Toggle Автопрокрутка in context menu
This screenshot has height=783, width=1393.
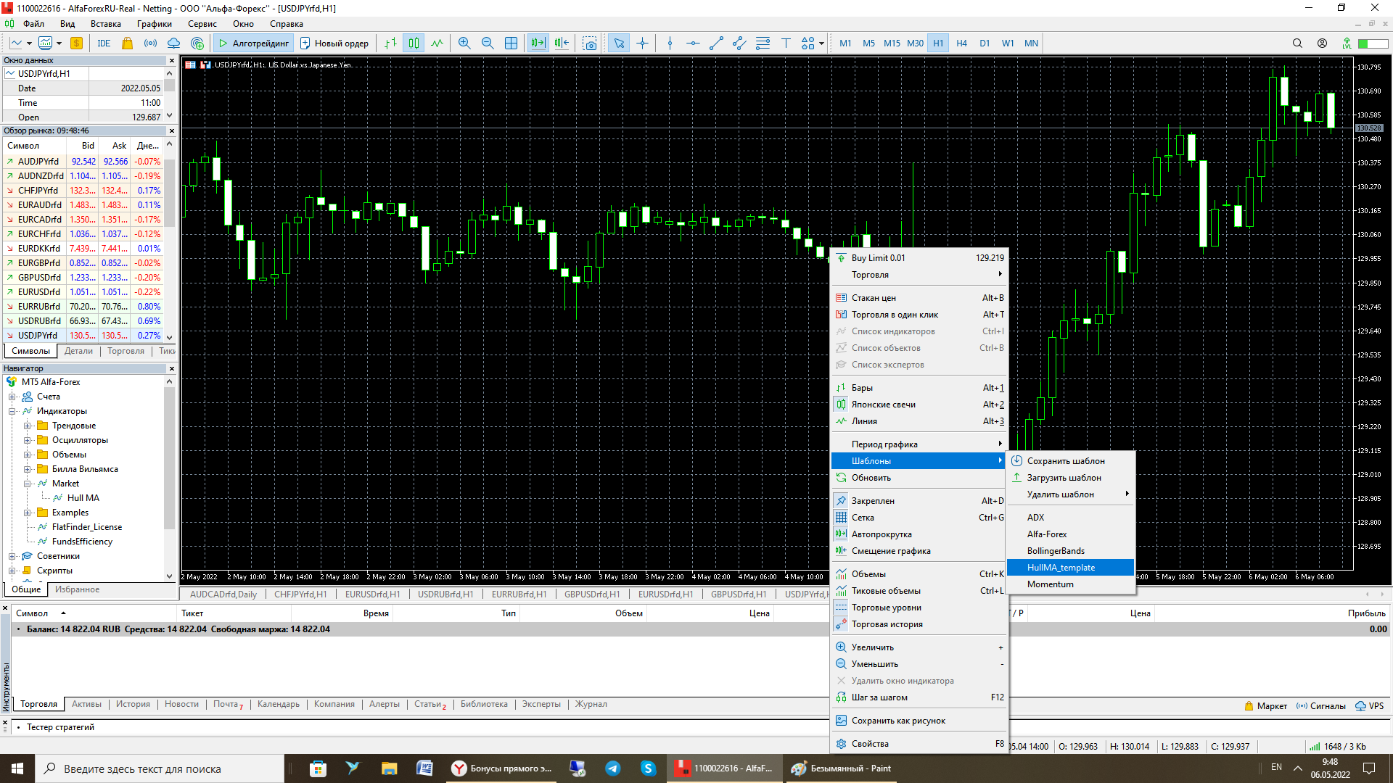pos(881,534)
